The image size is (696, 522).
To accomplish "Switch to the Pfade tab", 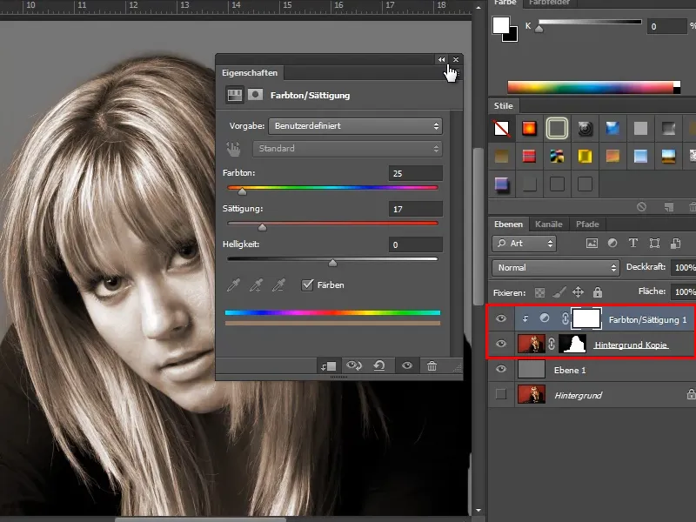I will coord(587,224).
